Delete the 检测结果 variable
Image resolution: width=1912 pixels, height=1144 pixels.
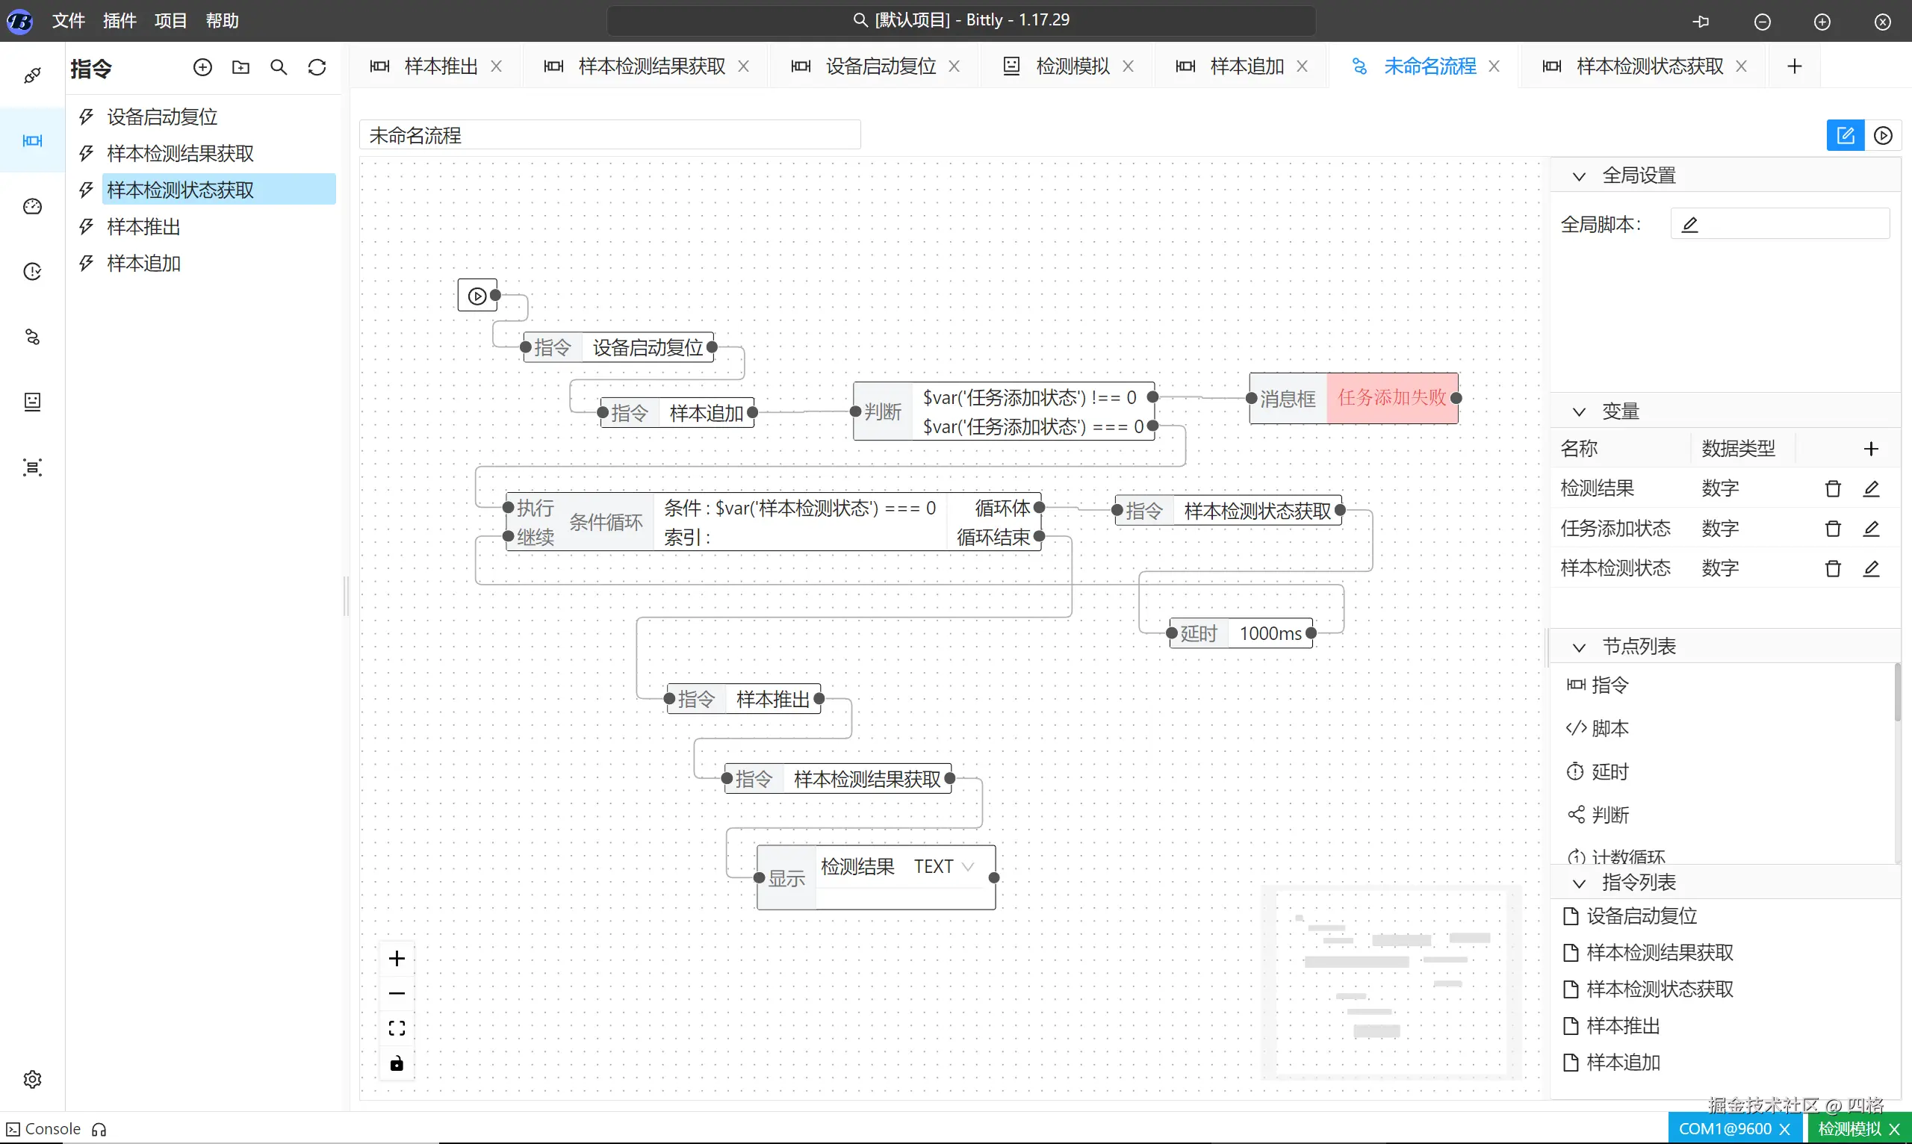(x=1833, y=489)
